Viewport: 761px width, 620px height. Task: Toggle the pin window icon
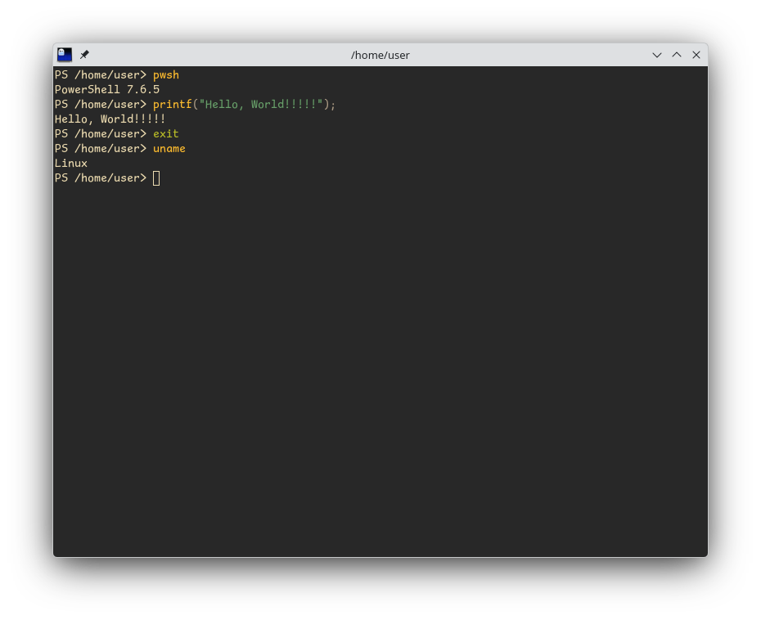pos(84,55)
